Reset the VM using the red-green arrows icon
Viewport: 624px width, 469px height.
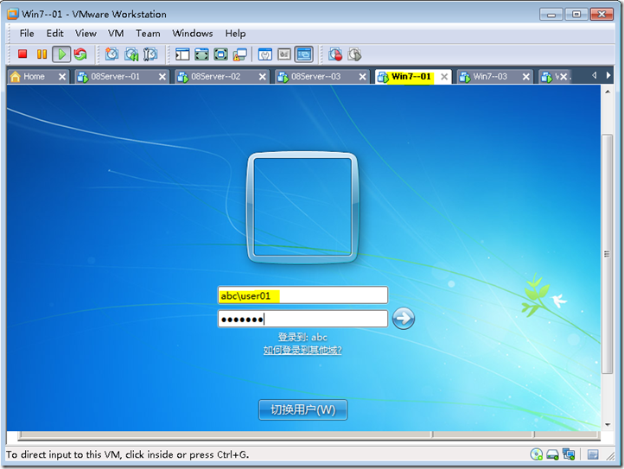tap(80, 54)
